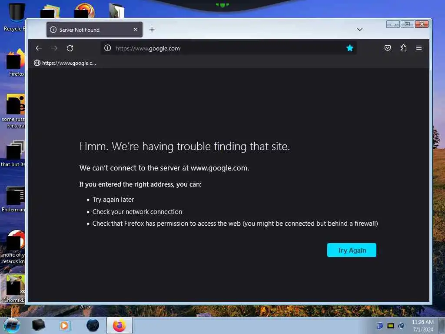Screen dimensions: 445x334
Task: Click 'Check your network connection' text
Action: point(137,212)
